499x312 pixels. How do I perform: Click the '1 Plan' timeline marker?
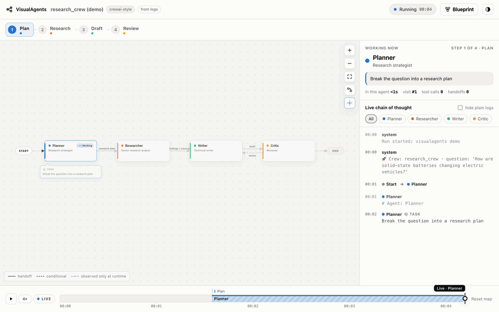[219, 291]
